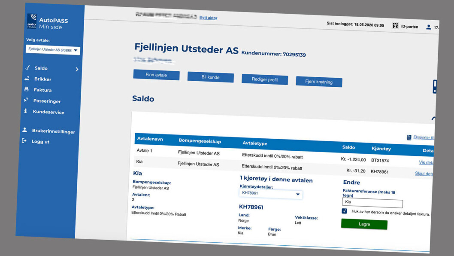
Task: Click the Bytt aktør link
Action: pyautogui.click(x=208, y=18)
